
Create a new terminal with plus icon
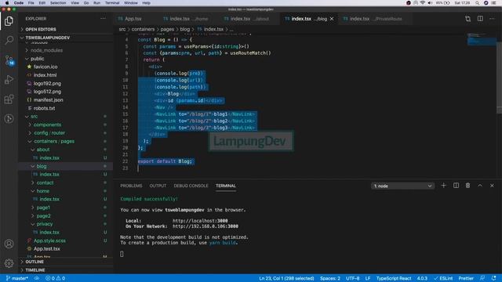pos(443,186)
